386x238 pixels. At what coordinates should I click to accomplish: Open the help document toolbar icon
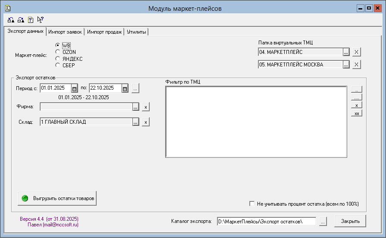(31, 20)
